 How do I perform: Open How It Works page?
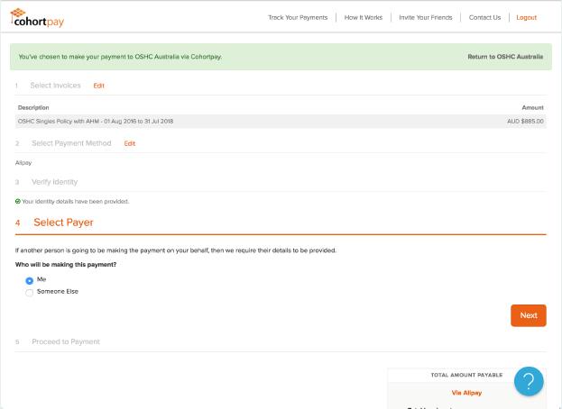(364, 17)
